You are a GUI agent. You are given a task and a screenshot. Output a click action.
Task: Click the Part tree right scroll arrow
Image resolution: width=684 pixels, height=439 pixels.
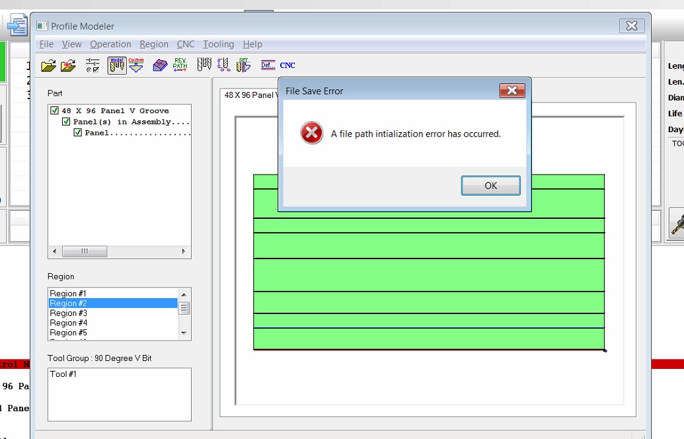click(x=184, y=252)
